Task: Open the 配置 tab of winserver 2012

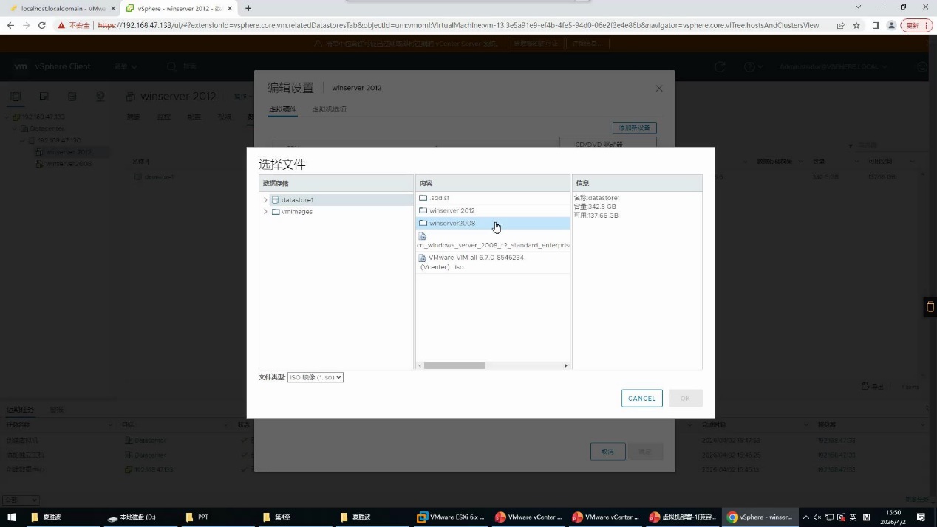Action: click(194, 117)
